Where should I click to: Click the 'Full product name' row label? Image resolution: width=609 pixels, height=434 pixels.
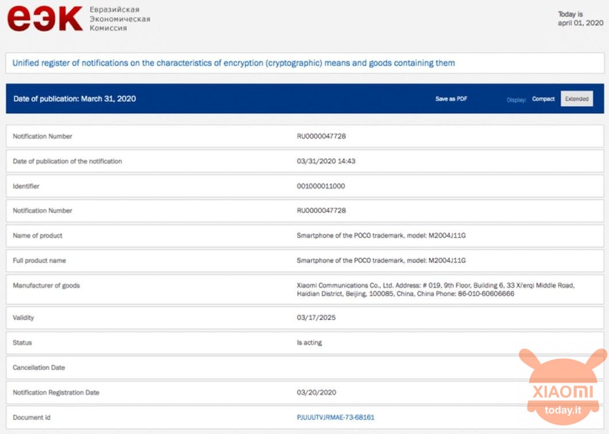point(39,260)
